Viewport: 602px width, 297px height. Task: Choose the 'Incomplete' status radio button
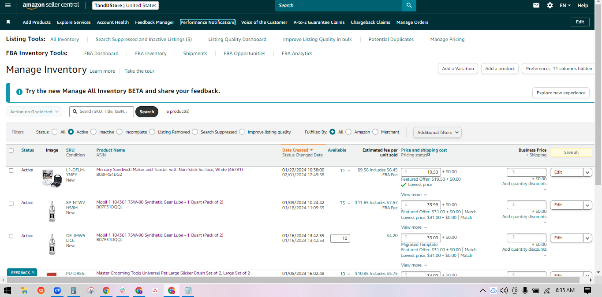120,132
